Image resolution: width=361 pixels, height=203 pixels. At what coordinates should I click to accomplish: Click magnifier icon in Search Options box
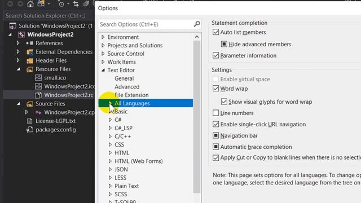[197, 24]
